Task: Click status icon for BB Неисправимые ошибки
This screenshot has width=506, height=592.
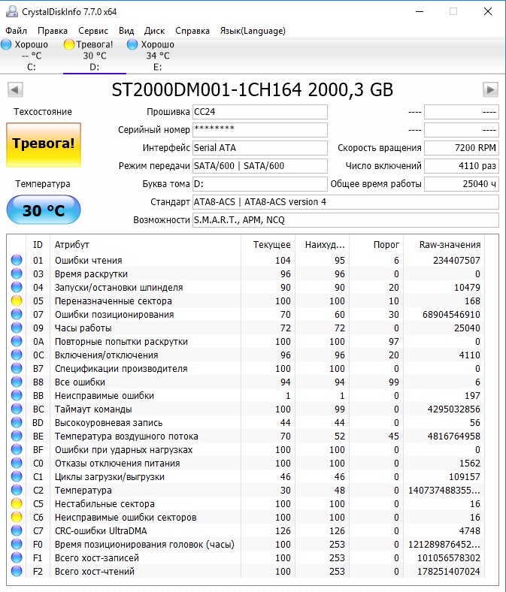Action: click(17, 396)
